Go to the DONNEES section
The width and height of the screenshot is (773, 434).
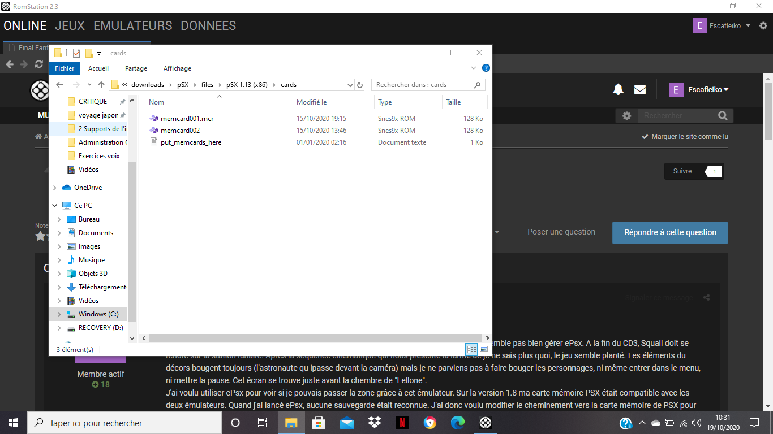tap(208, 25)
